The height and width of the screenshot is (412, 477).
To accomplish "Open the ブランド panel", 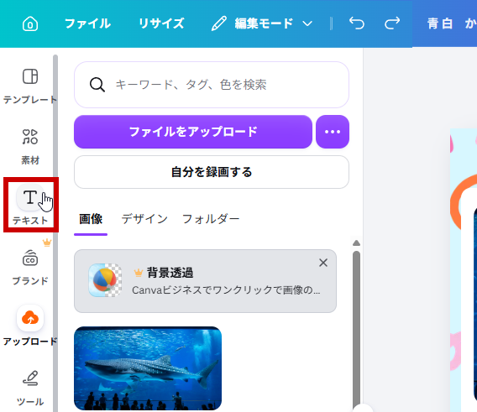I will [30, 267].
